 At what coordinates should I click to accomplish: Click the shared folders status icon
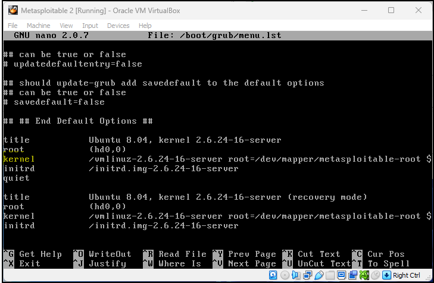coord(330,275)
